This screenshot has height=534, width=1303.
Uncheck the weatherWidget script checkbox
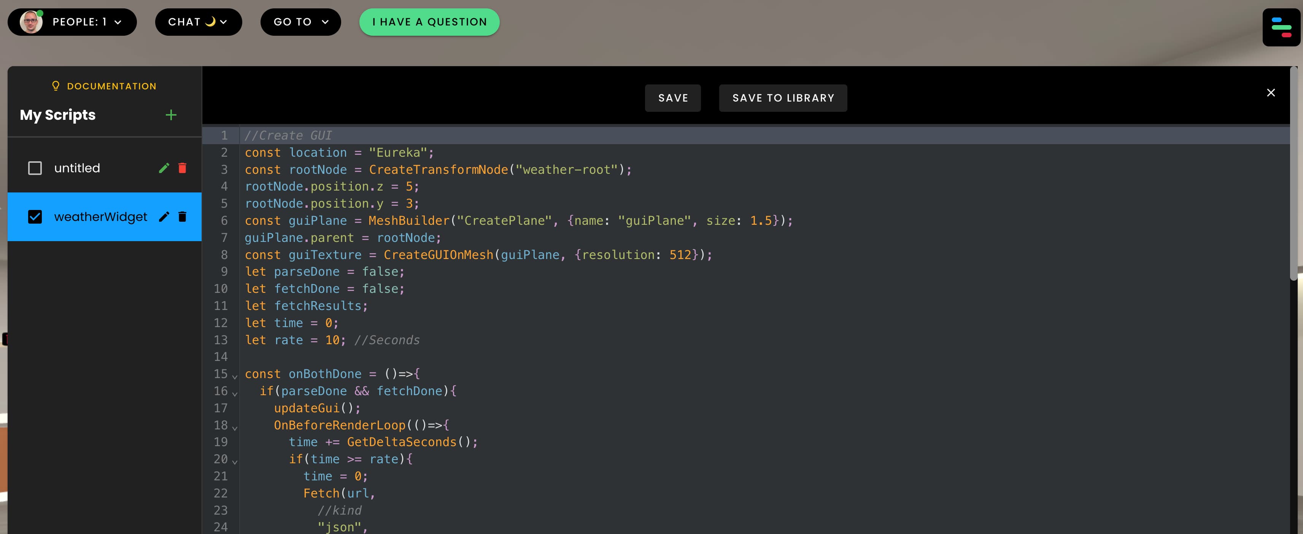tap(35, 216)
